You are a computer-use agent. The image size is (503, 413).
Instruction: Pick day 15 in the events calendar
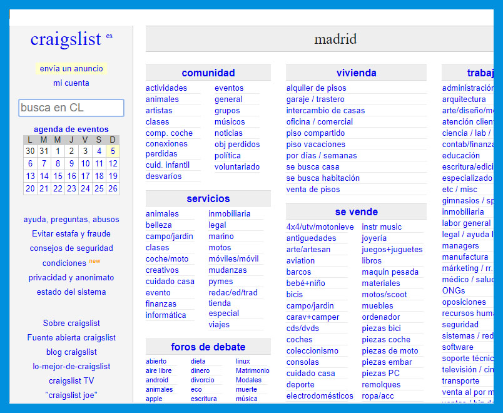click(58, 176)
